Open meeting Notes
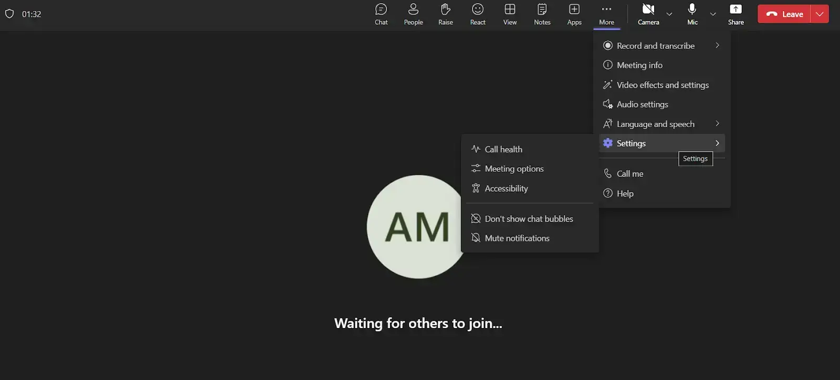The image size is (840, 380). coord(542,14)
